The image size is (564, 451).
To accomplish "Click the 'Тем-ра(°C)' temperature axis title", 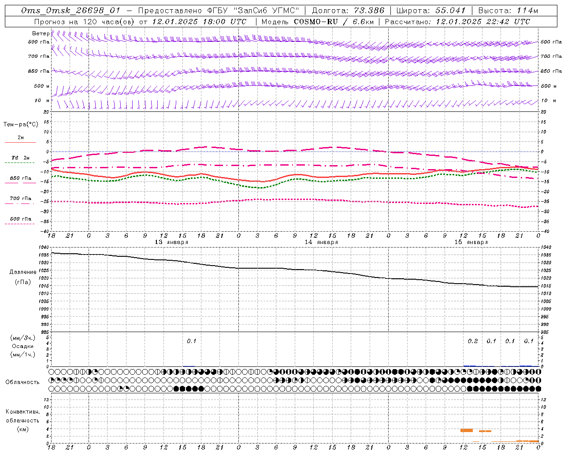I will coord(21,125).
